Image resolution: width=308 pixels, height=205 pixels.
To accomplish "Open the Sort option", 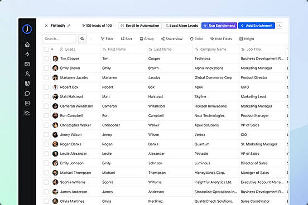I will pyautogui.click(x=126, y=39).
